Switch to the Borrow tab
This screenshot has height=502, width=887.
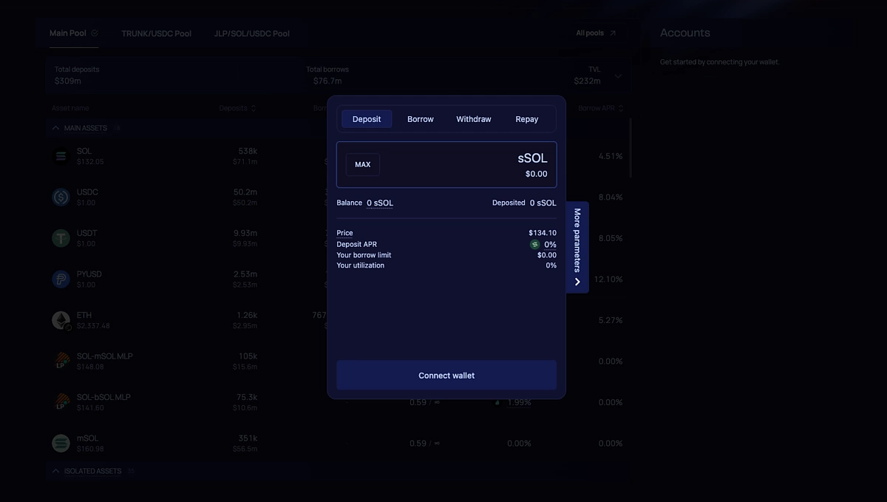click(420, 118)
